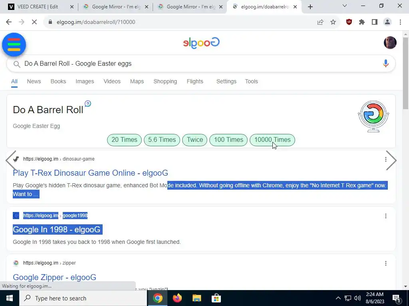Click the 20 Times button

point(125,140)
